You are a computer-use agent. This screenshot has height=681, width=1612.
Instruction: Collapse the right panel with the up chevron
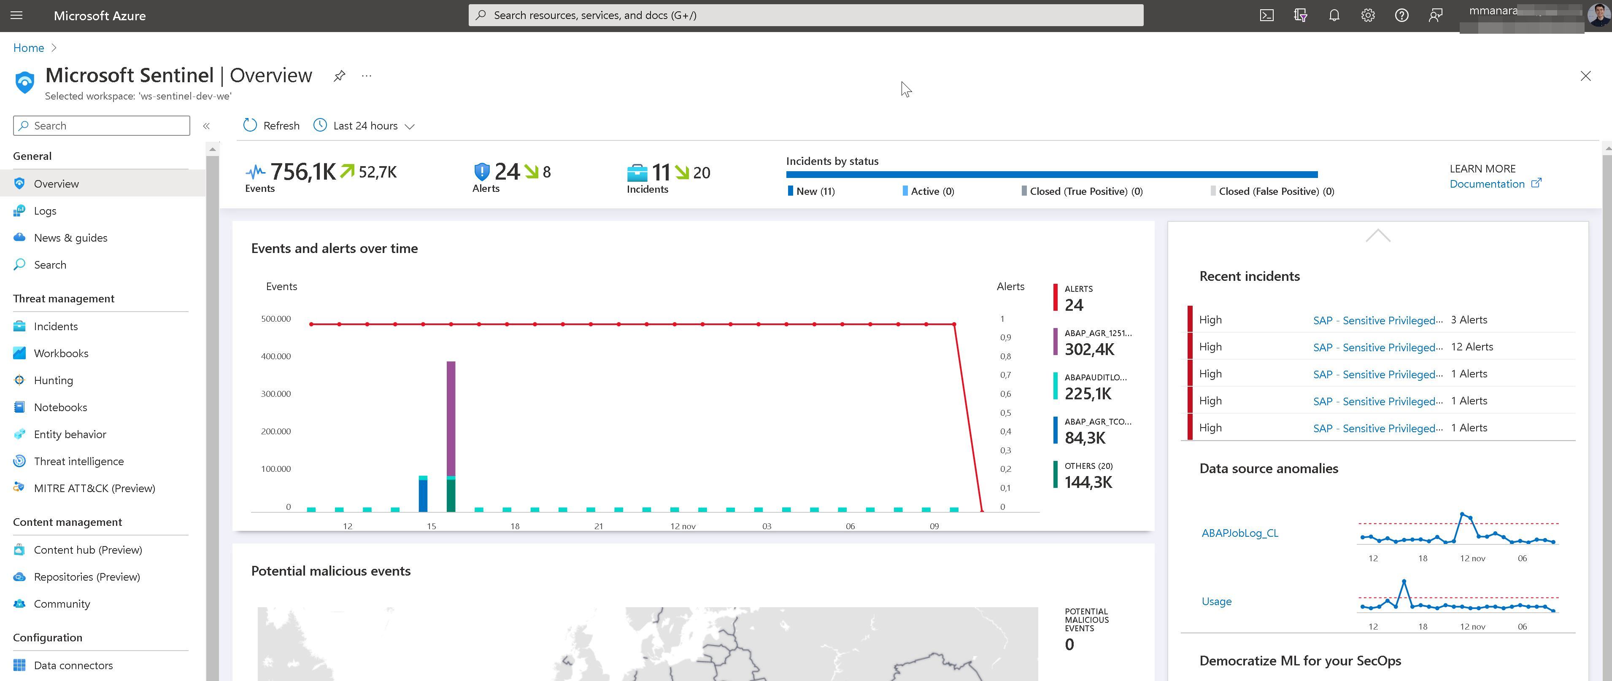(x=1378, y=236)
